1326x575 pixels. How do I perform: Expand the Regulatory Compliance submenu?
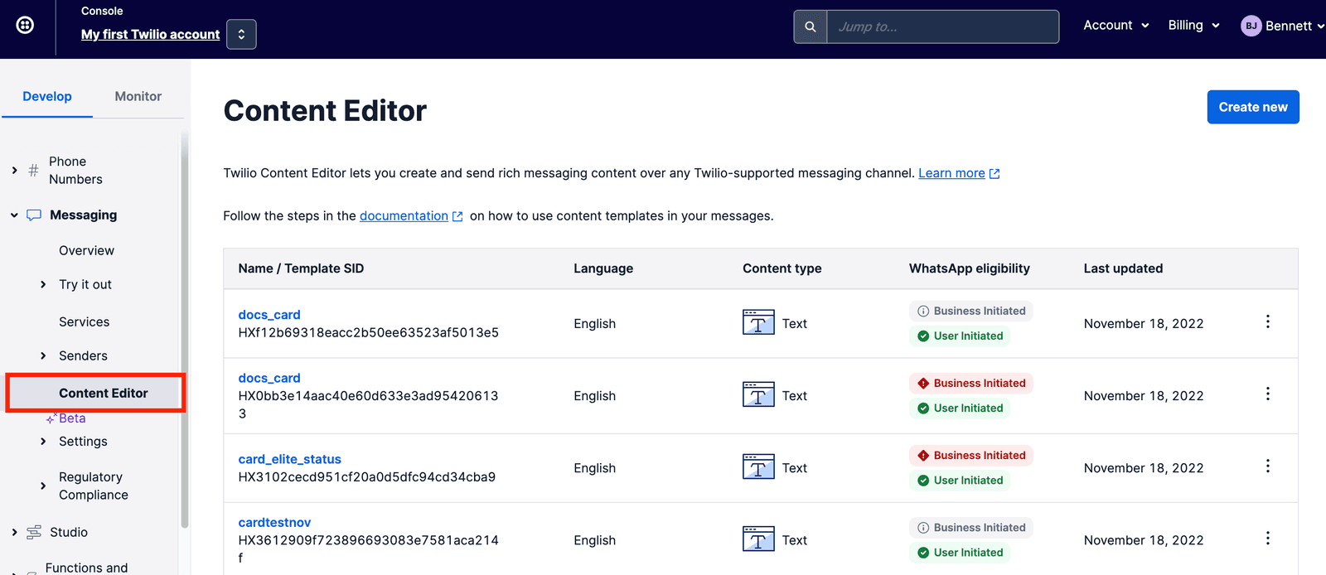[43, 486]
